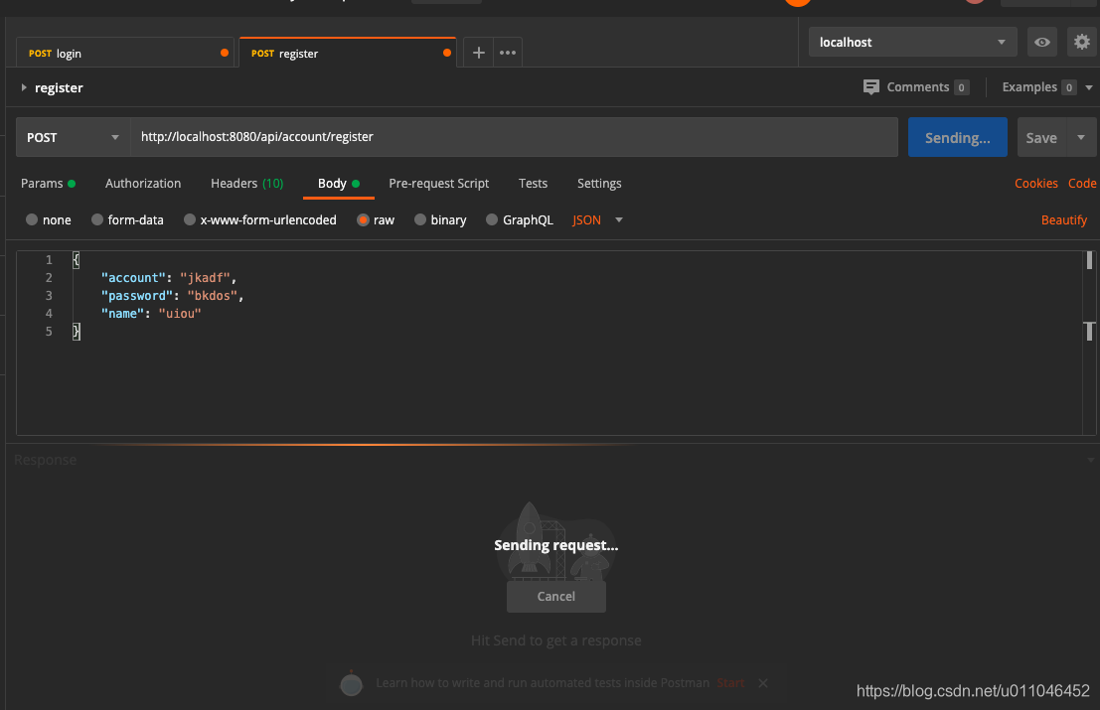Screen dimensions: 1100x710
Task: Click the text size T icon in the editor
Action: (x=1089, y=332)
